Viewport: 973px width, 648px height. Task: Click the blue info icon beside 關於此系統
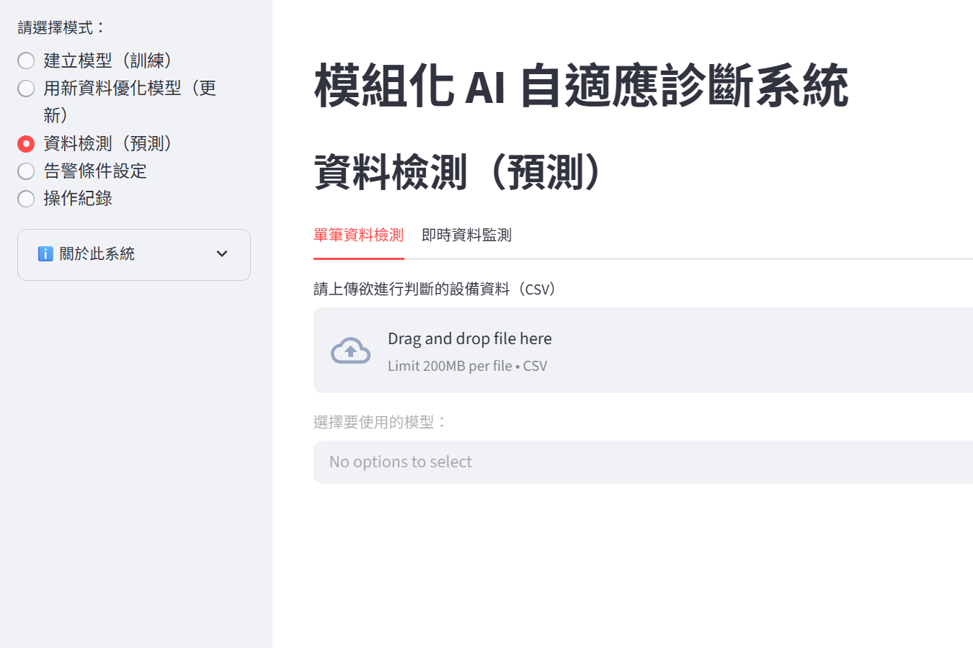point(45,254)
